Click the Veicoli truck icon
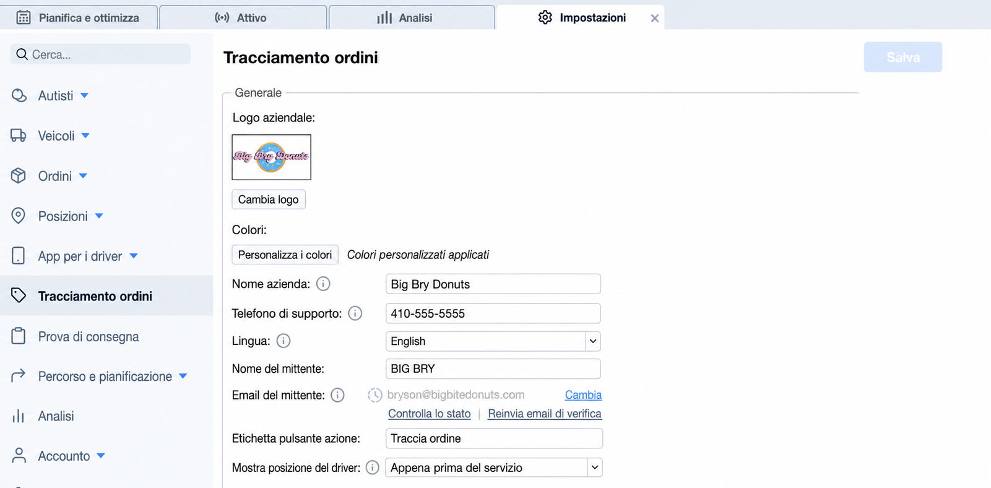Viewport: 991px width, 488px height. pos(19,136)
